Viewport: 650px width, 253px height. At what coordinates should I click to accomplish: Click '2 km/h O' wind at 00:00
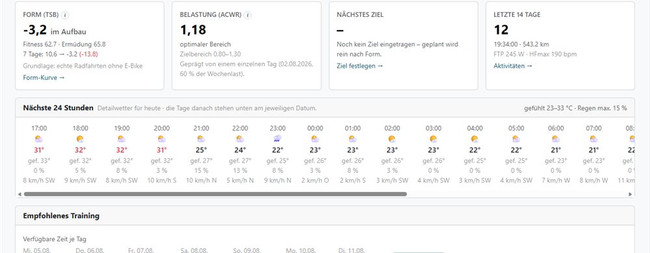click(x=315, y=180)
